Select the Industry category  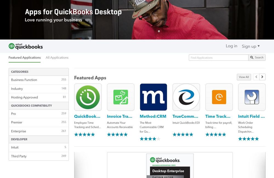pos(39,89)
